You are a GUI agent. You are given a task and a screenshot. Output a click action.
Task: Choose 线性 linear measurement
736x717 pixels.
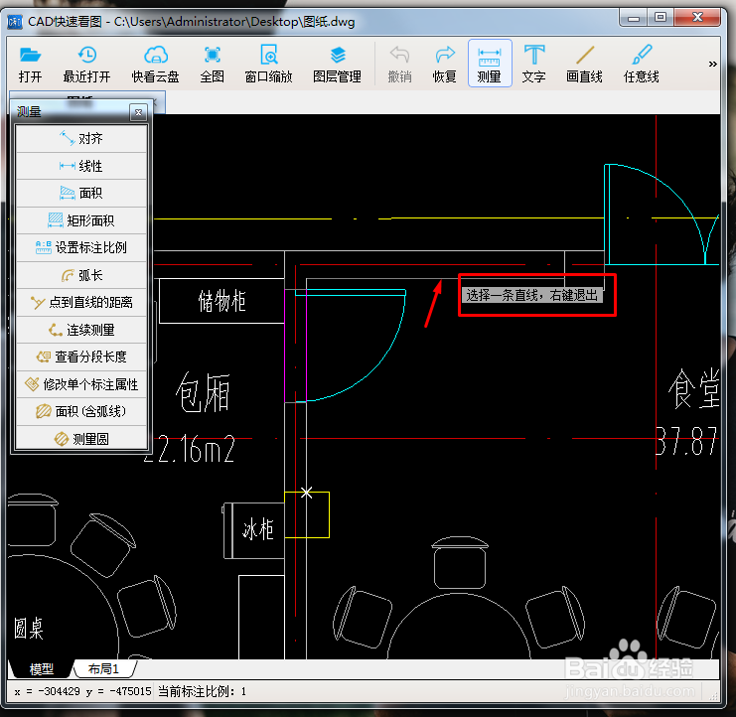click(81, 166)
